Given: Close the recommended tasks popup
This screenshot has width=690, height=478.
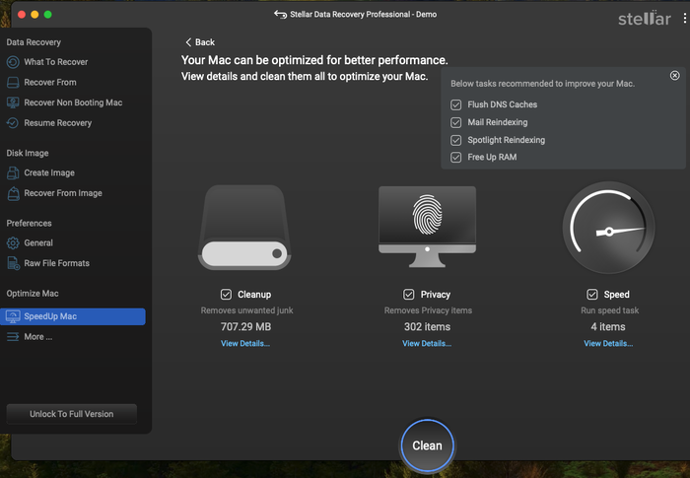Looking at the screenshot, I should 674,76.
